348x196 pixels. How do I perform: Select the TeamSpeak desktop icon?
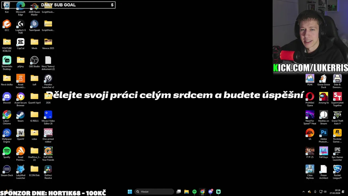click(x=34, y=26)
